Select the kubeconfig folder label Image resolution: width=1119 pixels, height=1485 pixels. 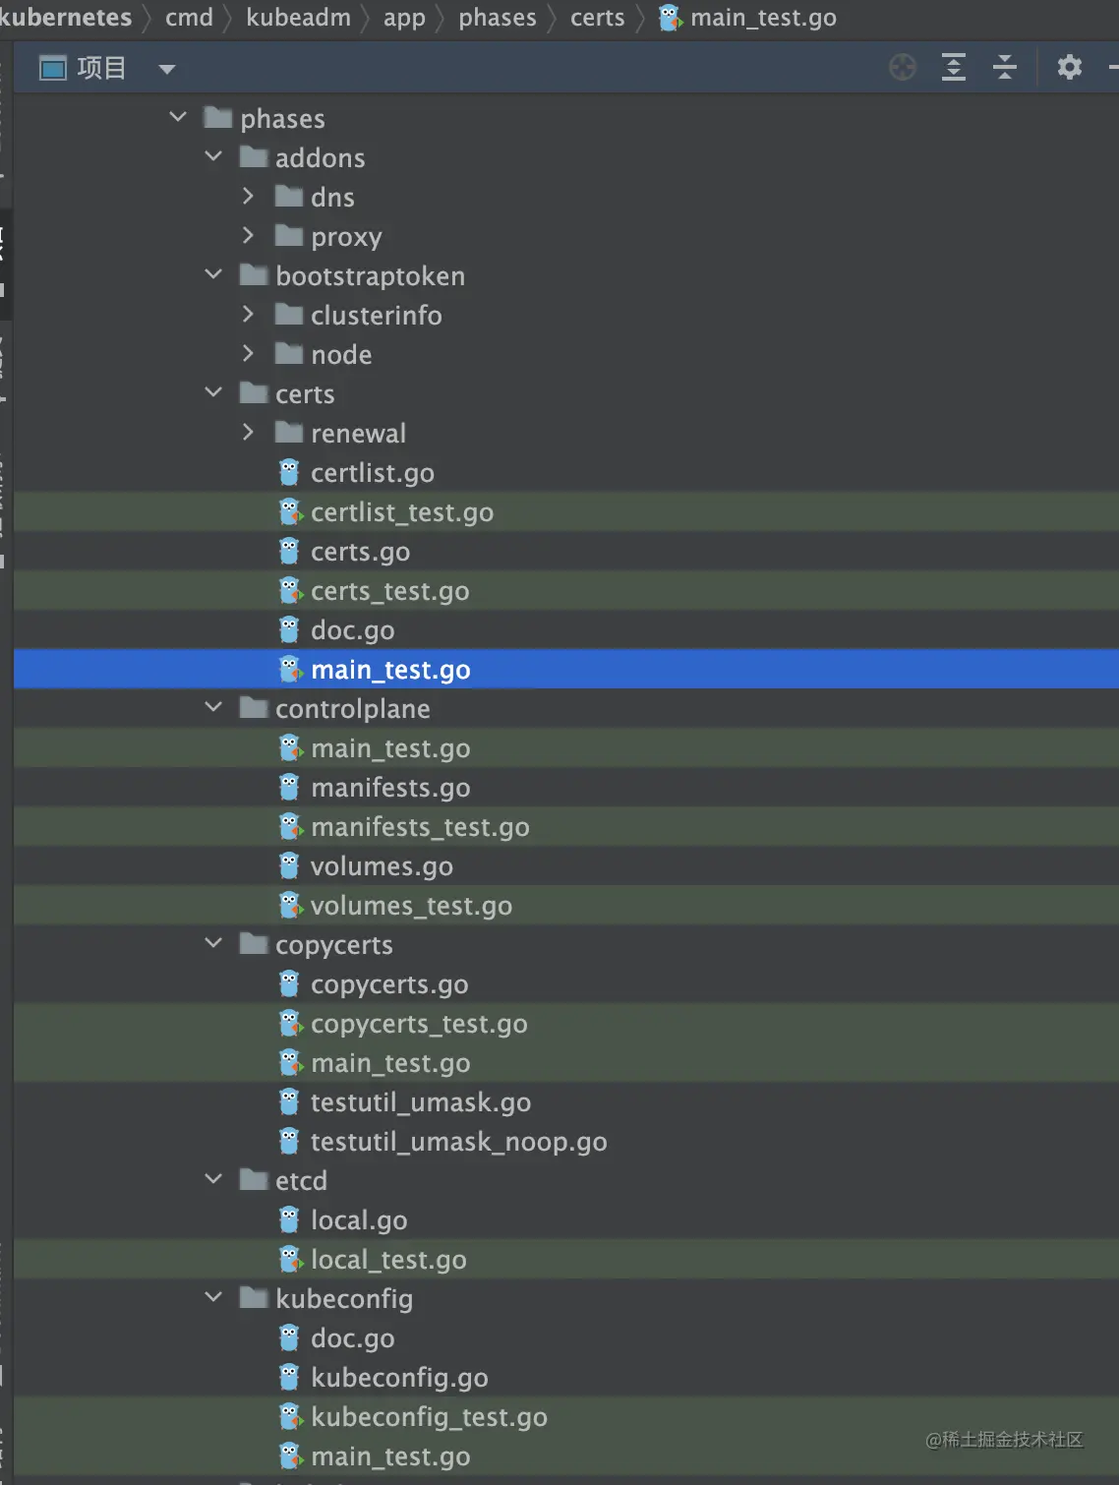(x=344, y=1299)
